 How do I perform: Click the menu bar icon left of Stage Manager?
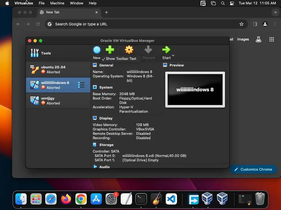pyautogui.click(x=203, y=3)
